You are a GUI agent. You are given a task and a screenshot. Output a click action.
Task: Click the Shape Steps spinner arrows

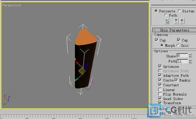(x=190, y=56)
